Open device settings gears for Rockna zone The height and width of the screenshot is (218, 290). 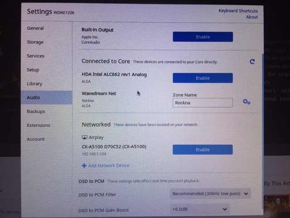pos(246,102)
